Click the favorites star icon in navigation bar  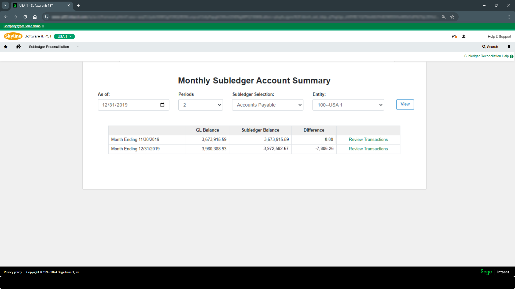[6, 47]
